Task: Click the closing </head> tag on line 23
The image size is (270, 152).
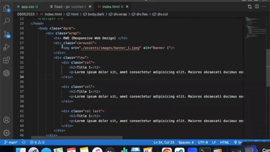Action: coord(37,24)
